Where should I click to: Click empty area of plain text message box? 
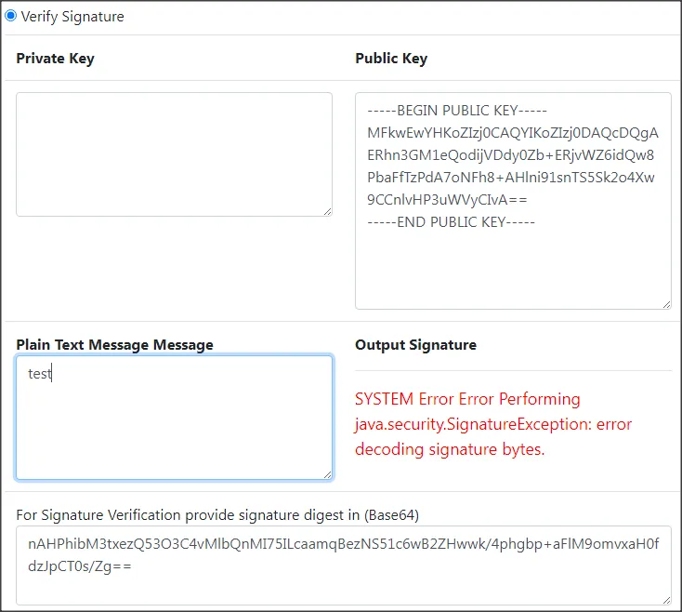[174, 432]
